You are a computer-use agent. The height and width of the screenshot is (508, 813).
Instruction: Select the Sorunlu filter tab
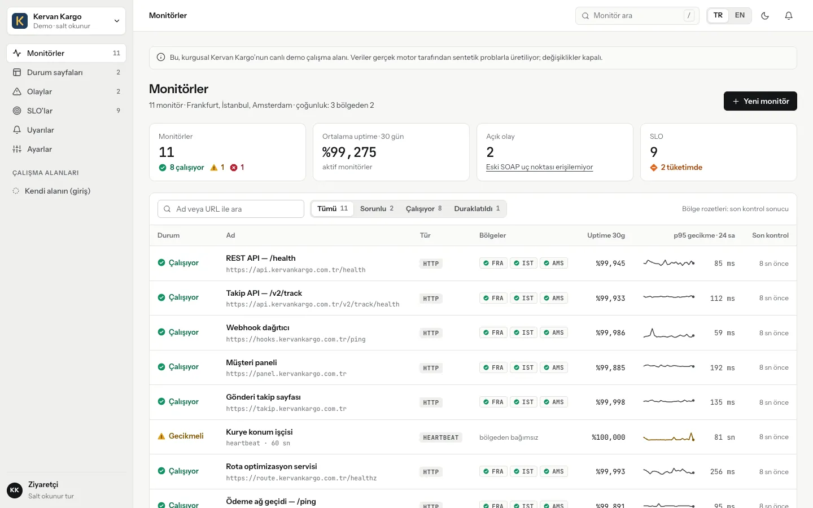[377, 209]
